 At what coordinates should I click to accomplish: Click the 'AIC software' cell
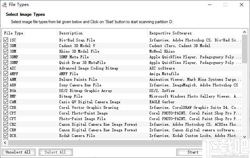(162, 68)
